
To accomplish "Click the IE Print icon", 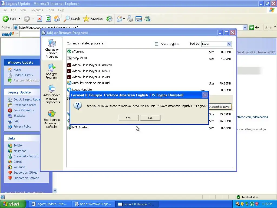I will tap(130, 19).
